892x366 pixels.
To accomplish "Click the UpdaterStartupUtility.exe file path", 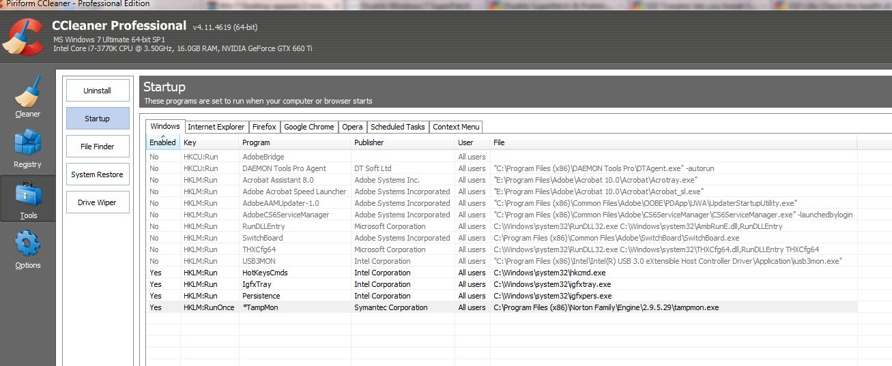I will [646, 203].
